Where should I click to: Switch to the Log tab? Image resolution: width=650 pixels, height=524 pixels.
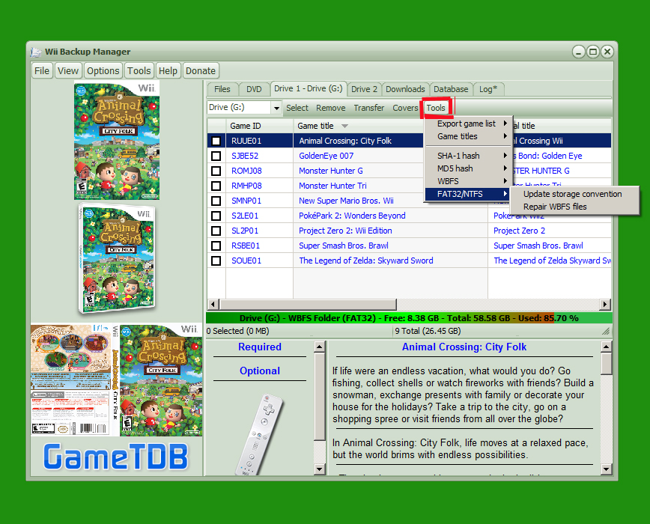pos(488,89)
